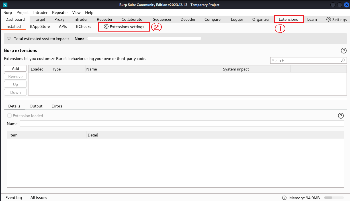Click the Burp Suite lightning logo icon
The width and height of the screenshot is (350, 201).
click(x=5, y=5)
